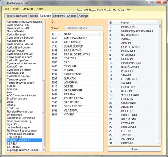Select ИРЛАНДИЯ in countries list
Screen dimensions: 168x157
tap(133, 27)
